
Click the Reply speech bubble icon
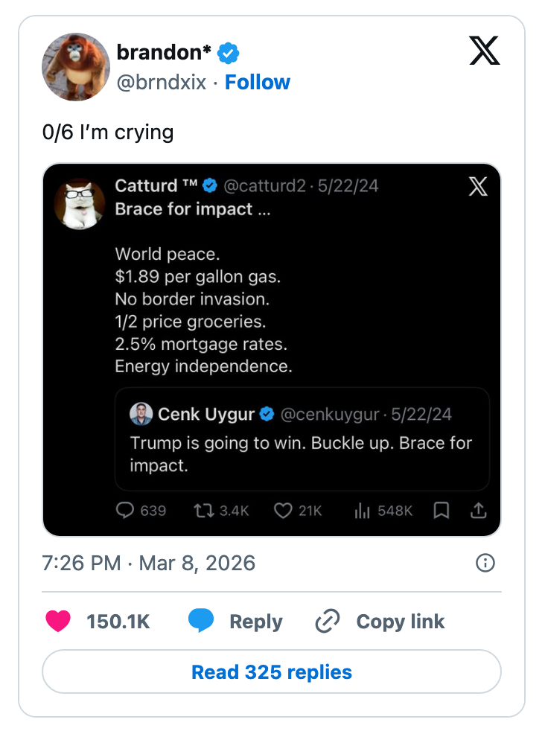[x=201, y=622]
